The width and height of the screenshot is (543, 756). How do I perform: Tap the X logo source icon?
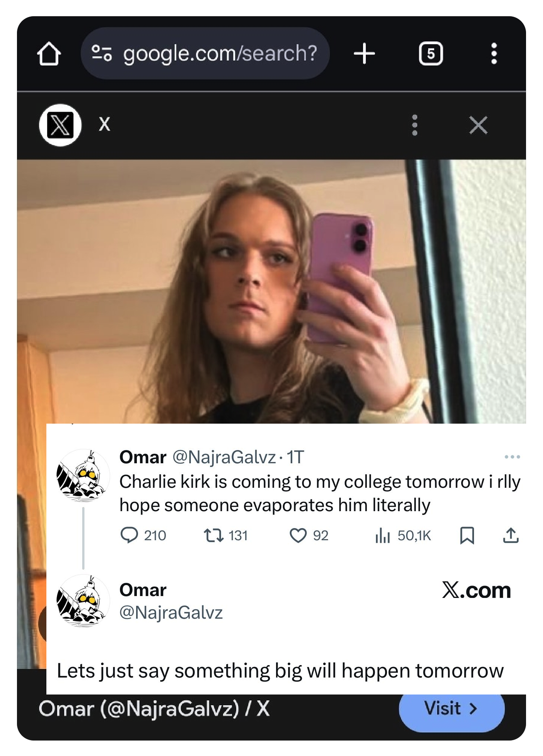point(60,125)
